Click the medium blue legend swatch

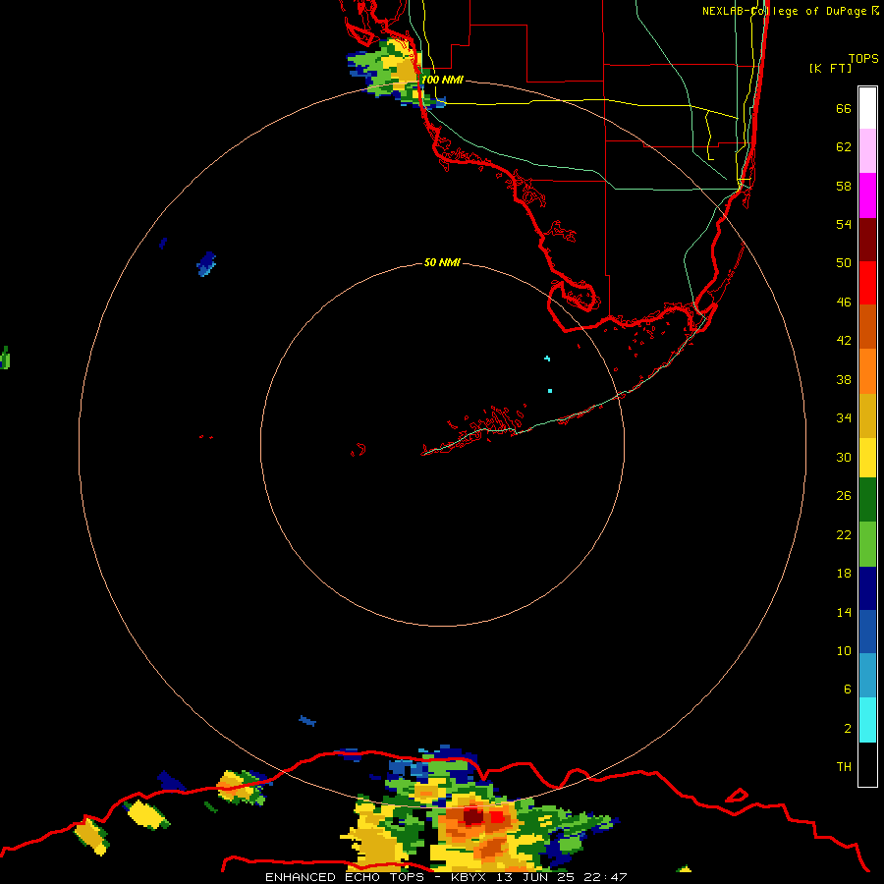coord(867,632)
